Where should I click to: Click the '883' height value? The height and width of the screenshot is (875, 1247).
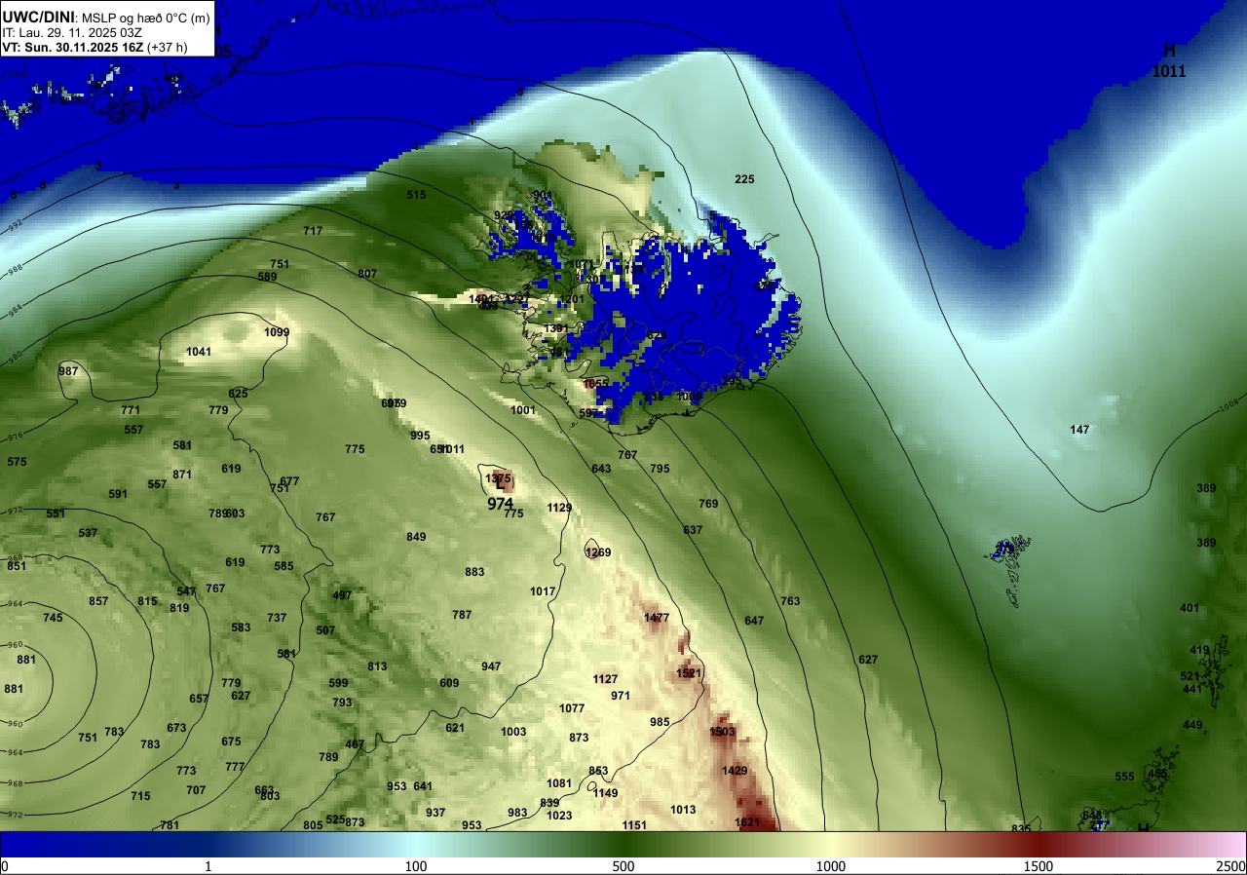(x=474, y=572)
